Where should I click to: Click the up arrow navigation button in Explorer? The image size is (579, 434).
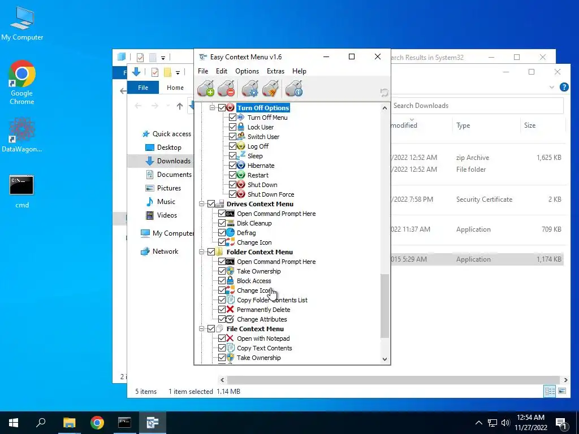(x=179, y=106)
